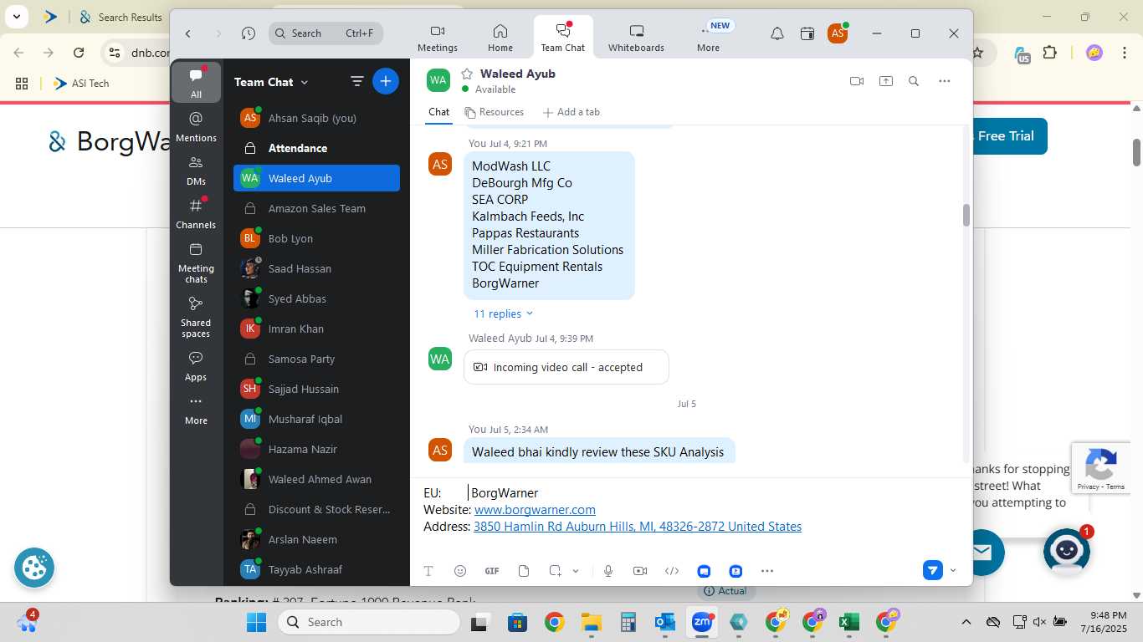
Task: Open the Whiteboards tab
Action: 636,38
